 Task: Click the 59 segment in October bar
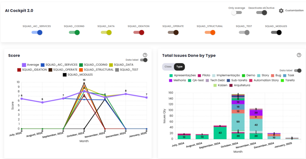(x=238, y=122)
